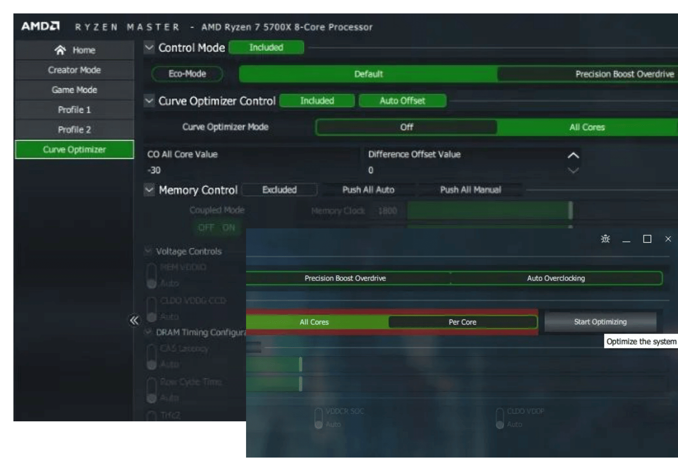
Task: Set Curve Optimizer Mode to All Cores
Action: coord(587,127)
